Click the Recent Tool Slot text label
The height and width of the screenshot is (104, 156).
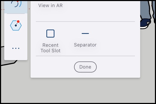(50, 48)
